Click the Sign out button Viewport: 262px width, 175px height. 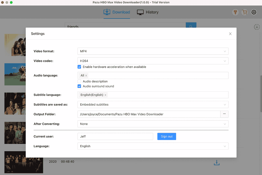pos(167,136)
